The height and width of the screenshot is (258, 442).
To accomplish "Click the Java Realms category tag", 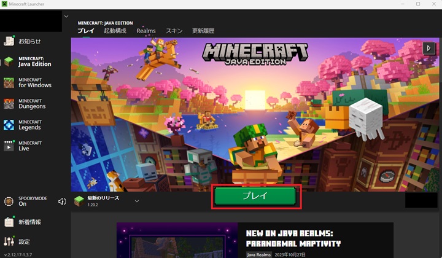I will point(259,254).
